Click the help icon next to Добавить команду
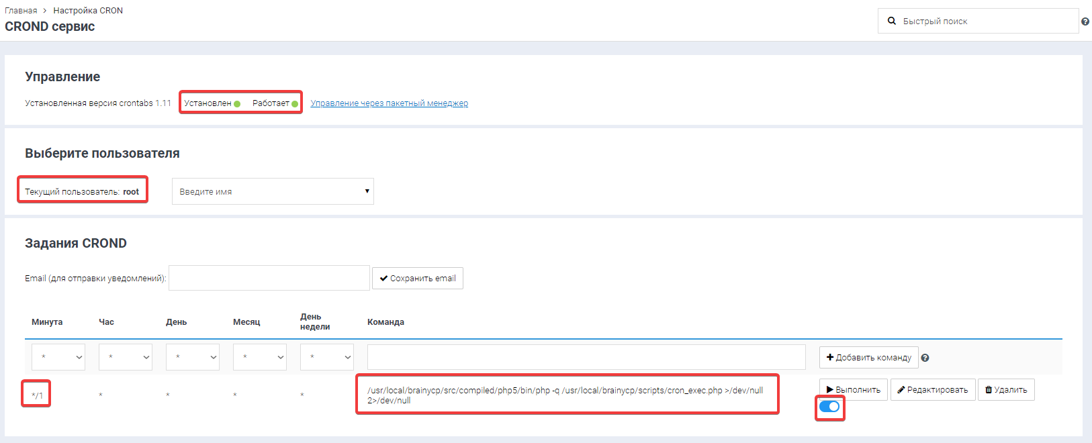This screenshot has height=443, width=1092. [x=925, y=358]
